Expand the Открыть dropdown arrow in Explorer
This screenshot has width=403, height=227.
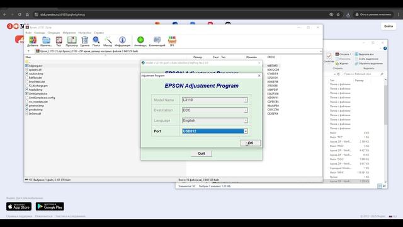[x=351, y=54]
